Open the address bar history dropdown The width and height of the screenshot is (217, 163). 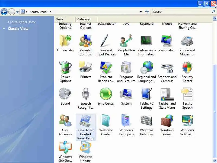(x=141, y=12)
